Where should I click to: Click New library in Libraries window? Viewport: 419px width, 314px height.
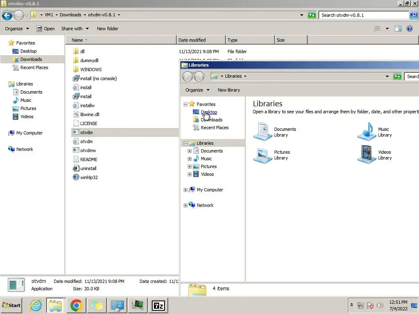point(229,90)
